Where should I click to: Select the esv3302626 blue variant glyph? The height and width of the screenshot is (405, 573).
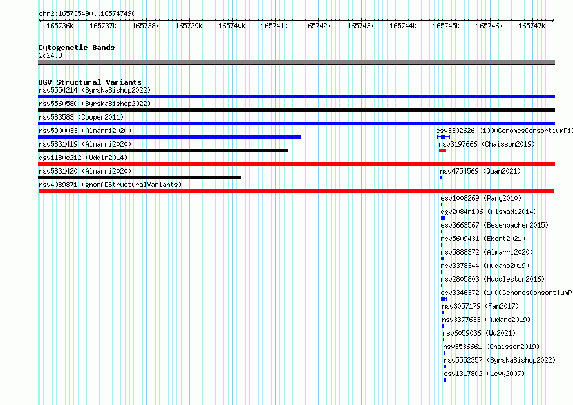[444, 137]
